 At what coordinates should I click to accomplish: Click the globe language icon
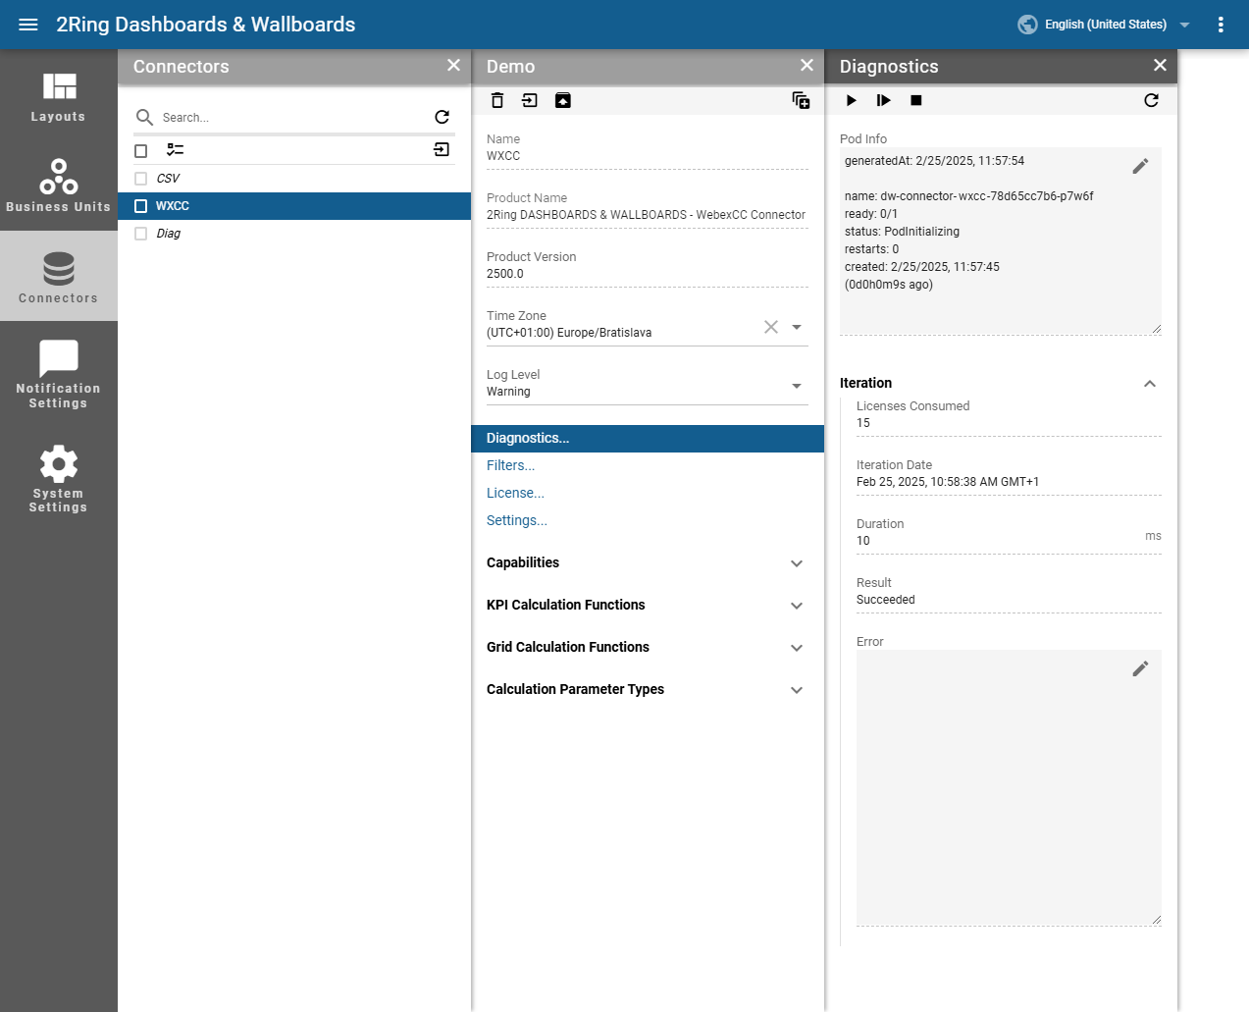click(1027, 25)
